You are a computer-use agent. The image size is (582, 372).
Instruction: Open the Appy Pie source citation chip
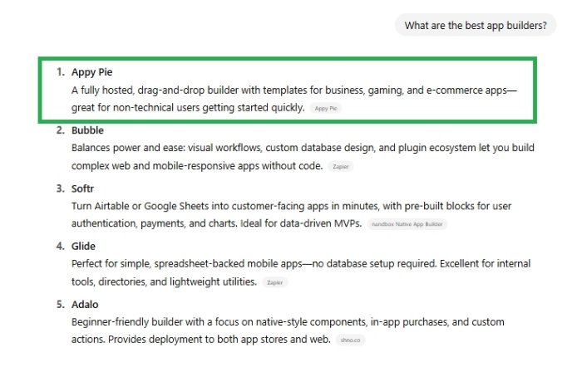(326, 108)
